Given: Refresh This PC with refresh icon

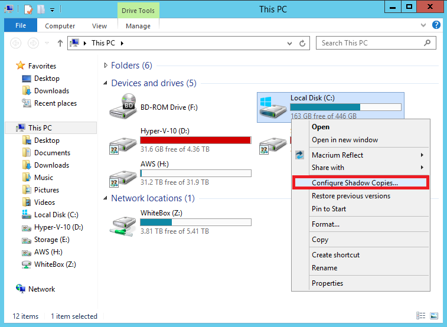Looking at the screenshot, I should click(x=302, y=43).
